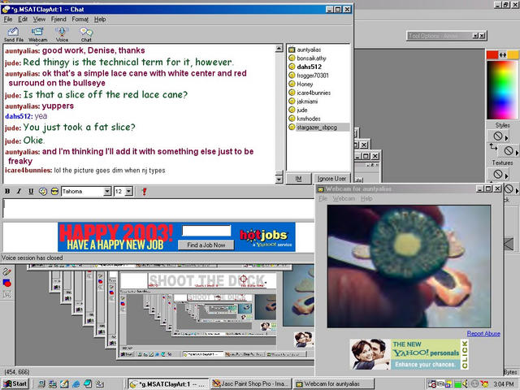Select auntyalias in the user list
The height and width of the screenshot is (390, 520).
pyautogui.click(x=309, y=50)
